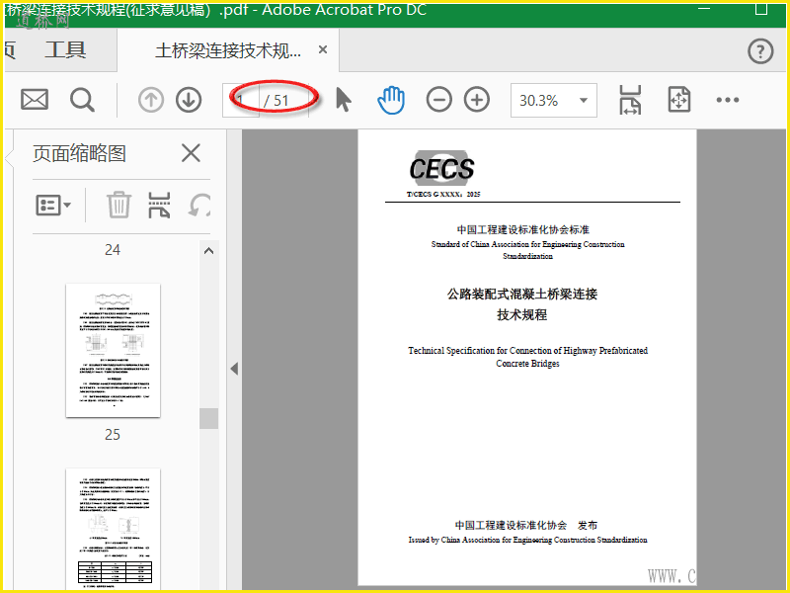Click the thumbnail panel page break icon
This screenshot has width=790, height=593.
coord(159,205)
